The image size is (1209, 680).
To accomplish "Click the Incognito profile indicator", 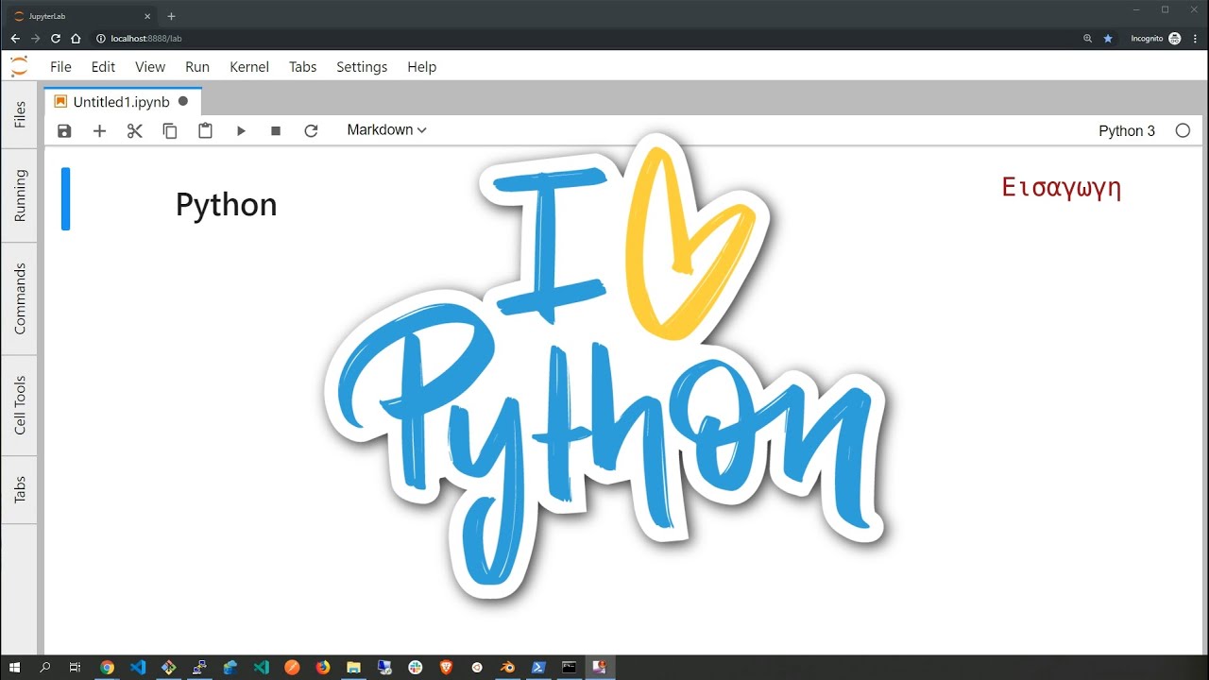I will (1156, 39).
